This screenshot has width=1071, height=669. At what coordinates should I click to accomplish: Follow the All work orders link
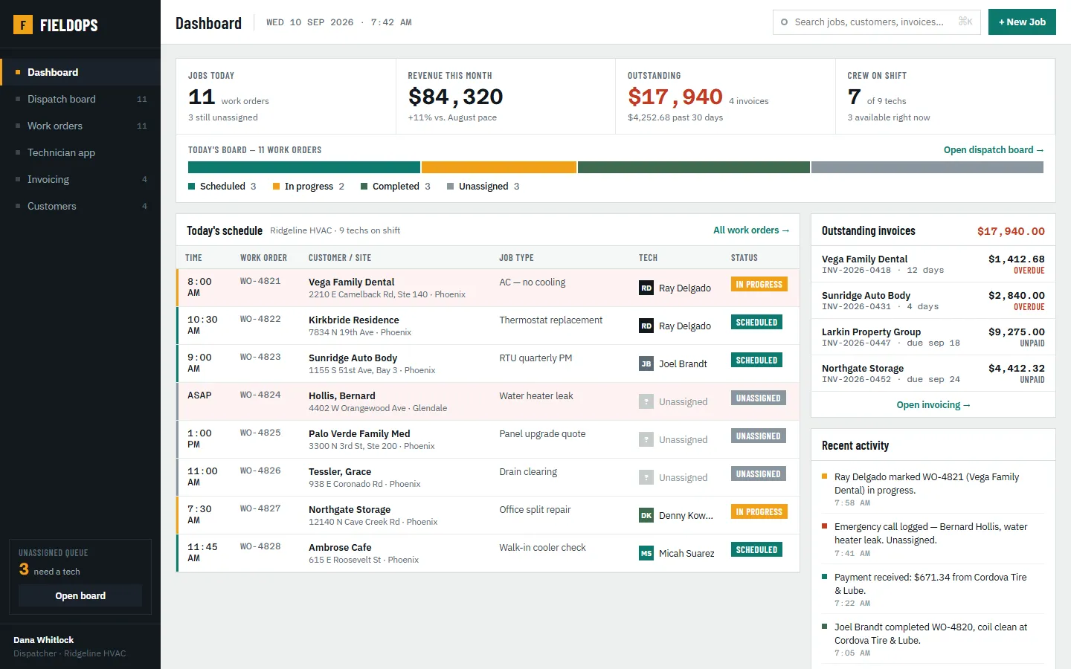(x=751, y=230)
